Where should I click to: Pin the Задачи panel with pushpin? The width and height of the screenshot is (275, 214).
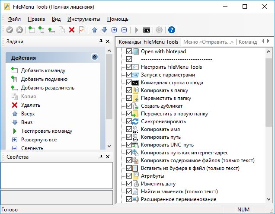101,42
